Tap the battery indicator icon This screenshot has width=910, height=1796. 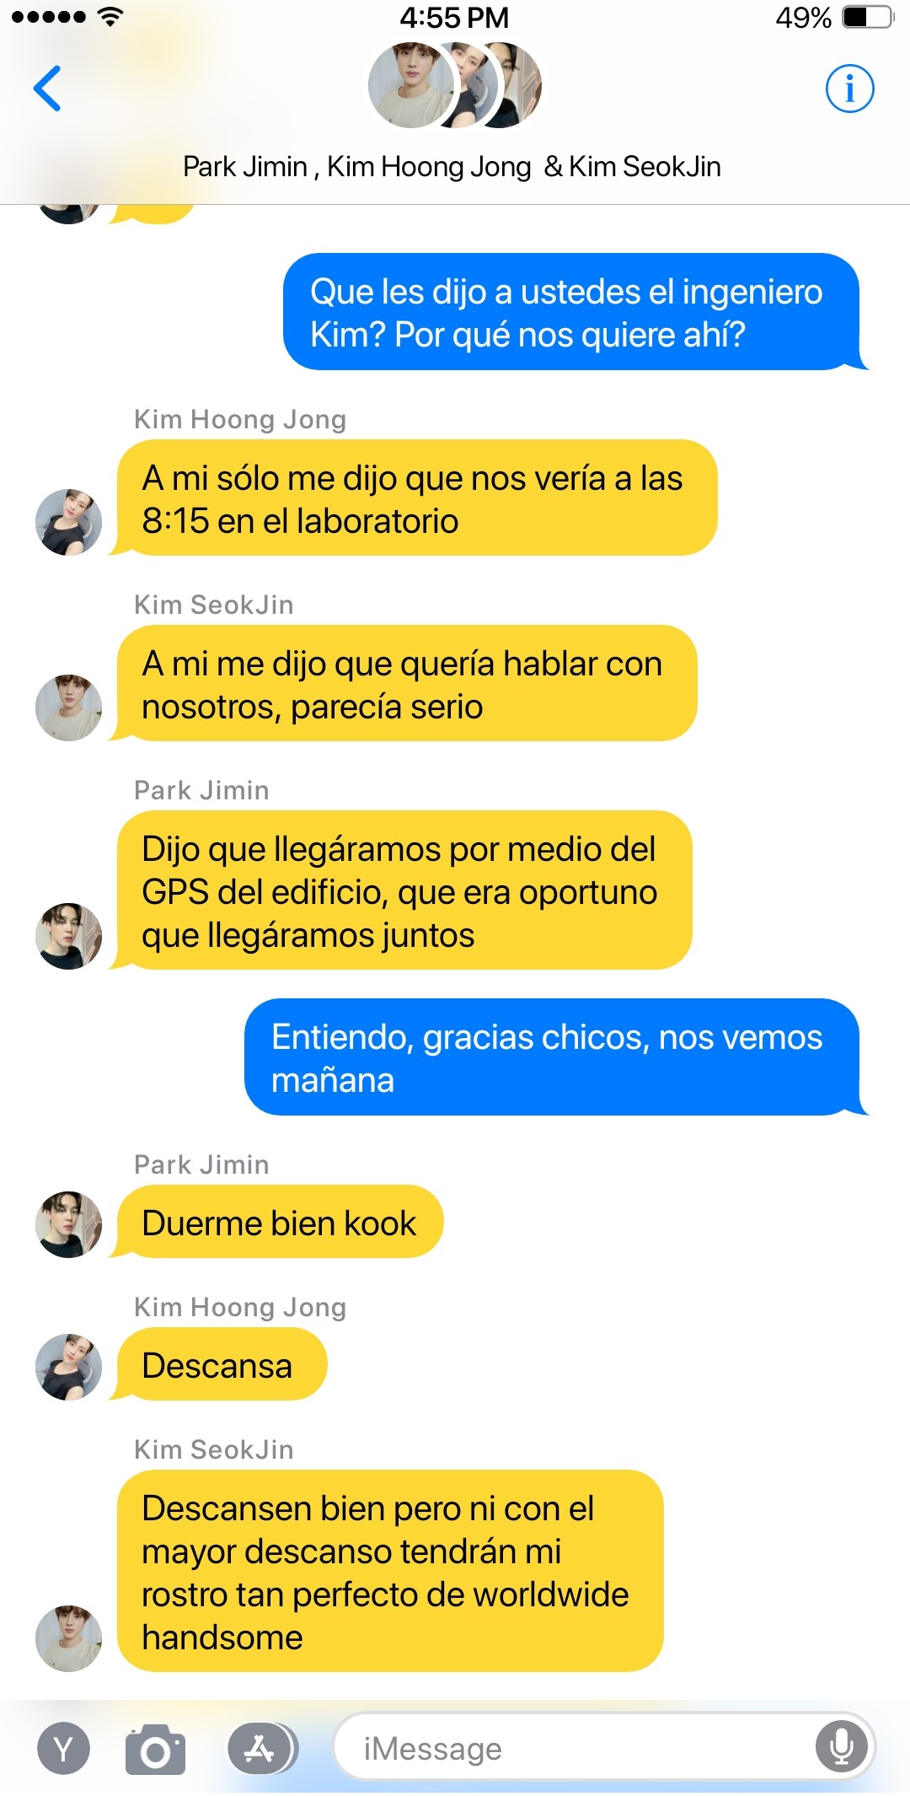(x=868, y=17)
